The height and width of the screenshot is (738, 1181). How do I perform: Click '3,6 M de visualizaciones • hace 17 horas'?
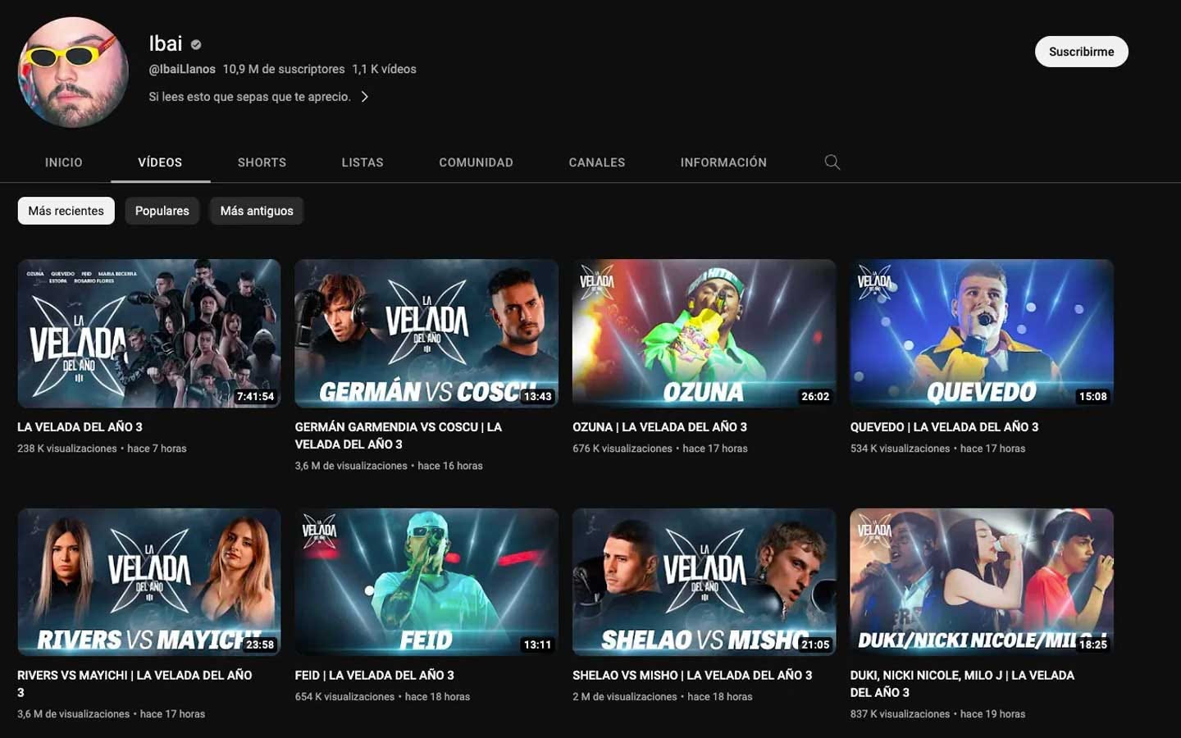click(x=111, y=714)
